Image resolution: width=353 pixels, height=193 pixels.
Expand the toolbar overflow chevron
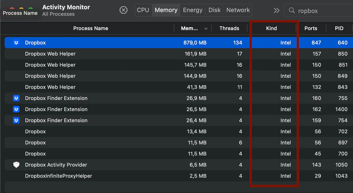(x=277, y=10)
